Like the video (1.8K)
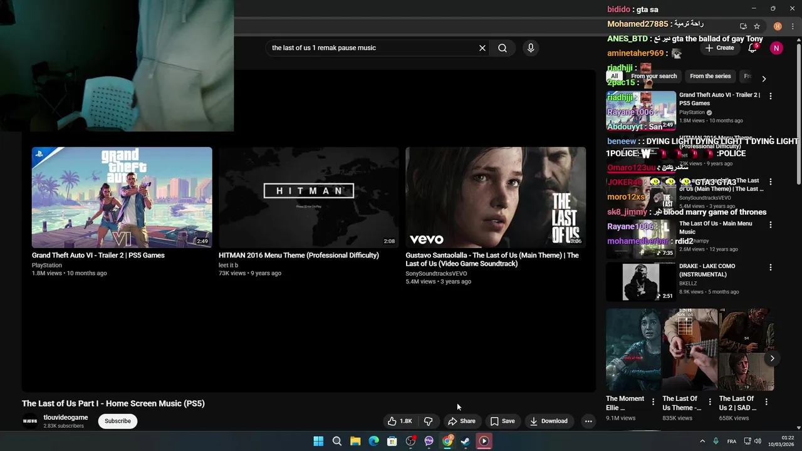The image size is (802, 451). click(400, 421)
